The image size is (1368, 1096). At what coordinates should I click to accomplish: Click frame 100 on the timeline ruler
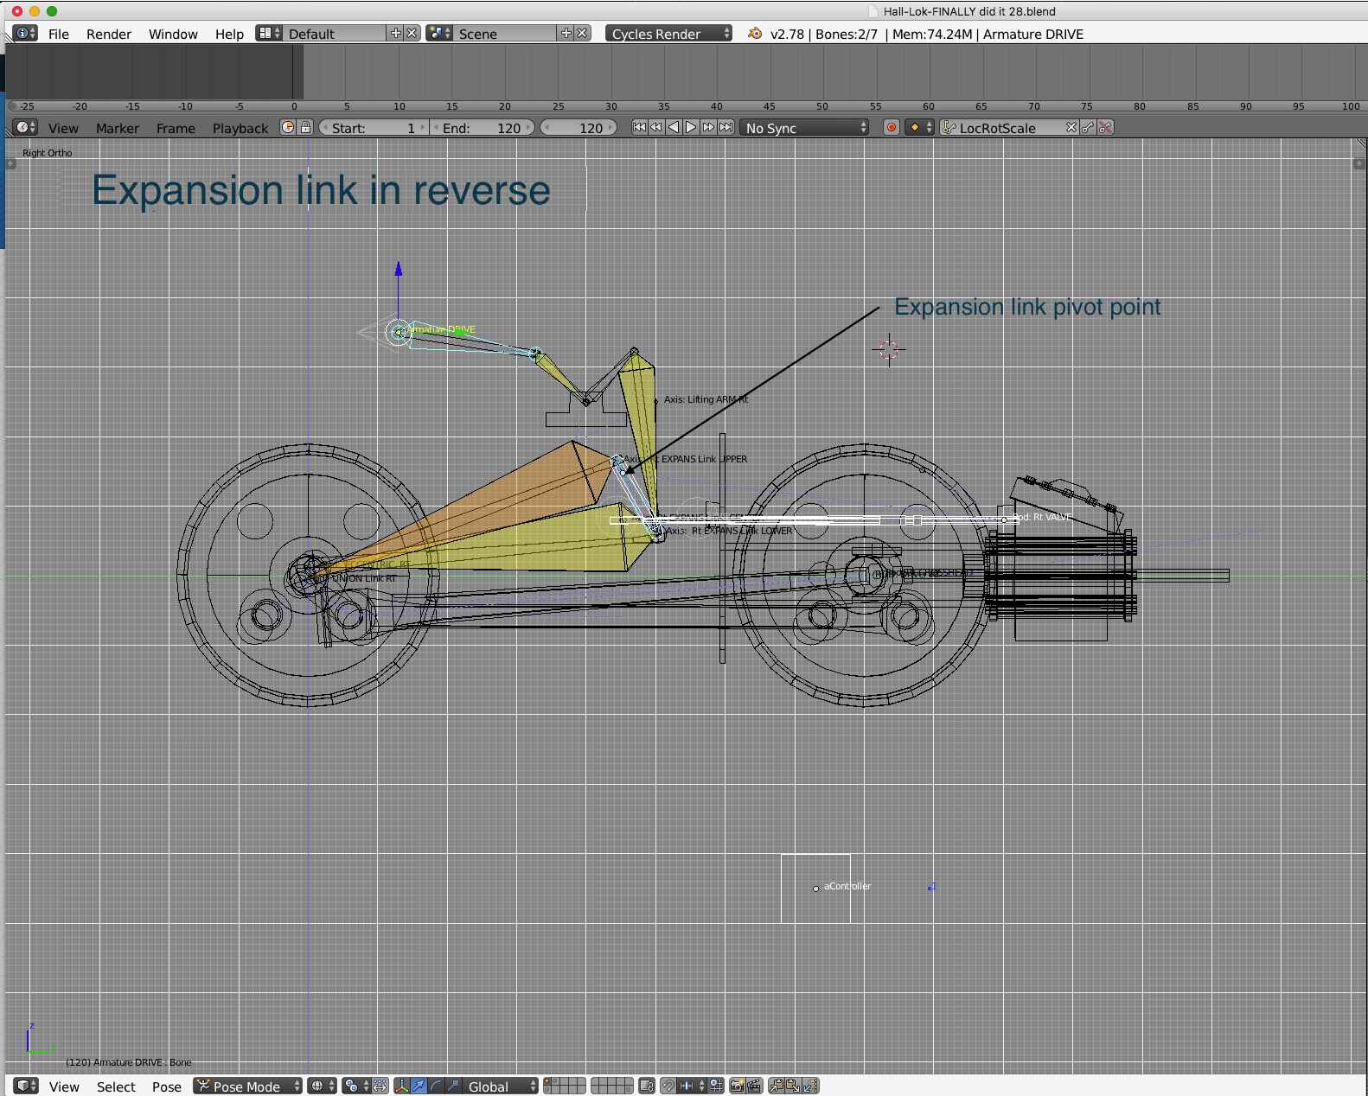[x=1351, y=106]
